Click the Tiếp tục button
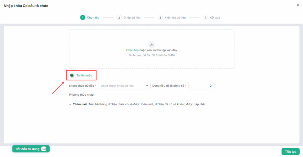Image resolution: width=303 pixels, height=157 pixels. coord(291,152)
